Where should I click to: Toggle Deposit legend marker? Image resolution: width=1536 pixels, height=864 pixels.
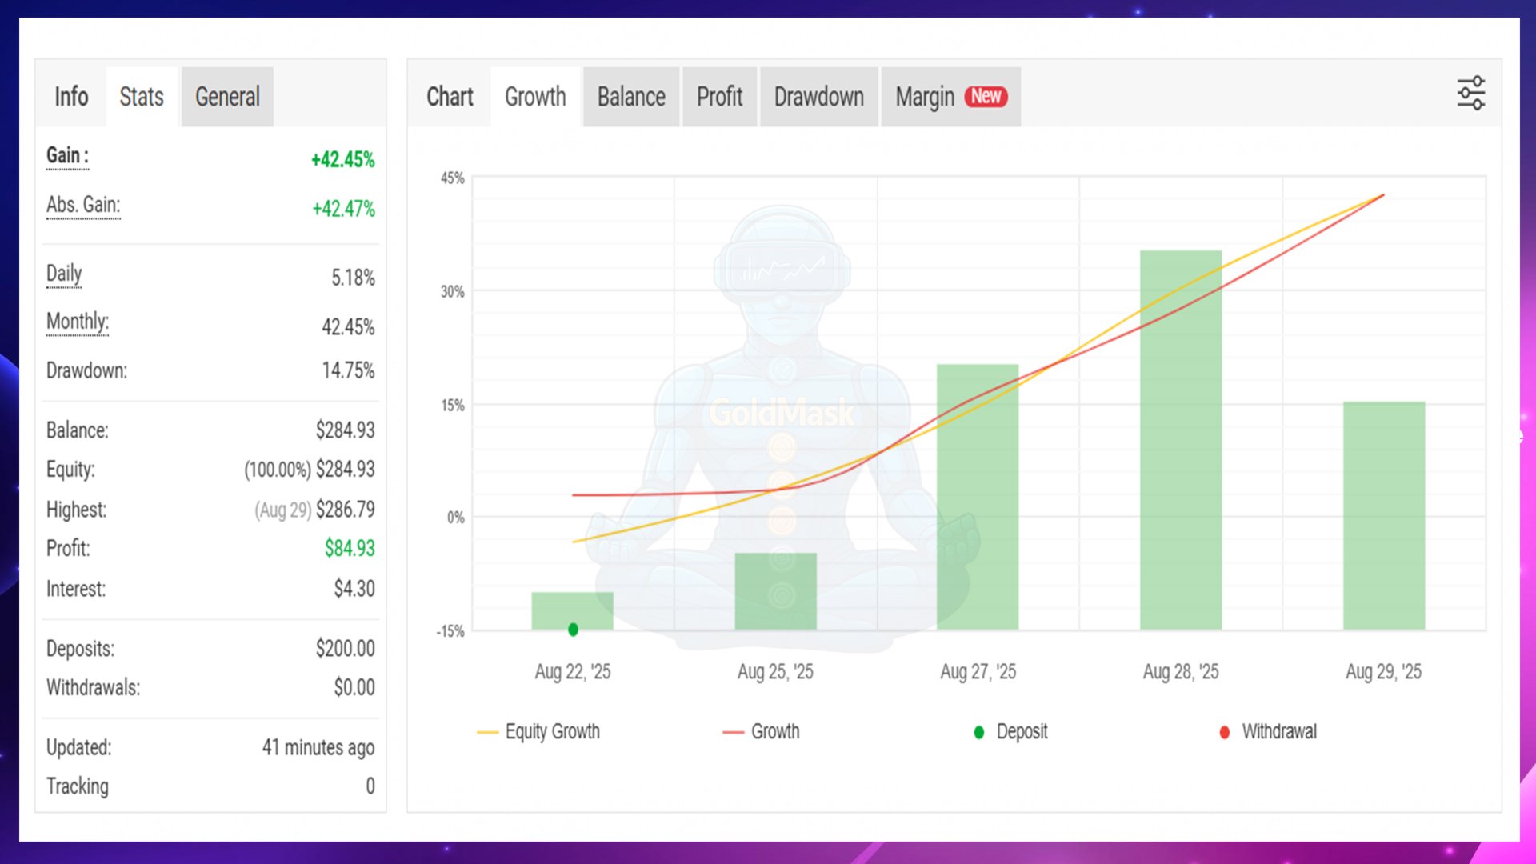(1010, 731)
